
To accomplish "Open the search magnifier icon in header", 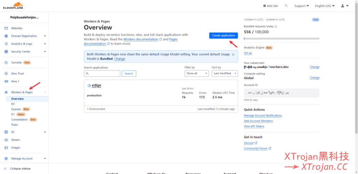I will pyautogui.click(x=286, y=6).
